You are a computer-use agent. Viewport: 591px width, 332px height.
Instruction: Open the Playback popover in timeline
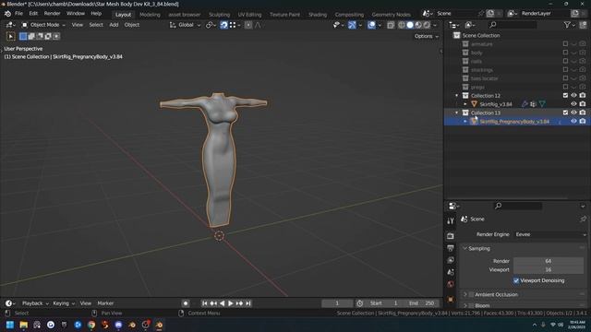tap(35, 303)
